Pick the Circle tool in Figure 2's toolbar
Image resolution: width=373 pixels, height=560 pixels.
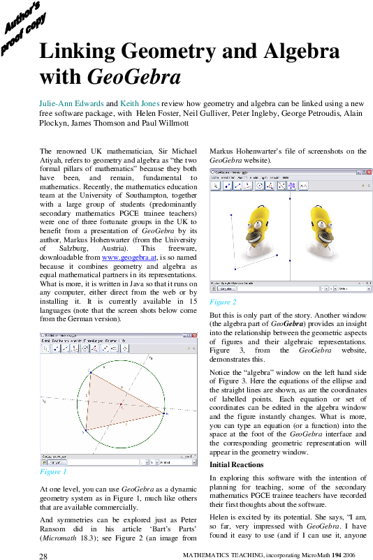click(x=260, y=186)
